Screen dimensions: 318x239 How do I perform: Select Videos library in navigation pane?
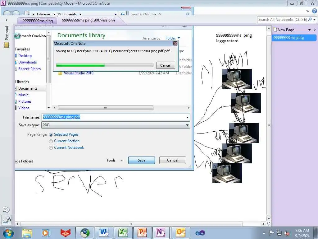(x=24, y=108)
